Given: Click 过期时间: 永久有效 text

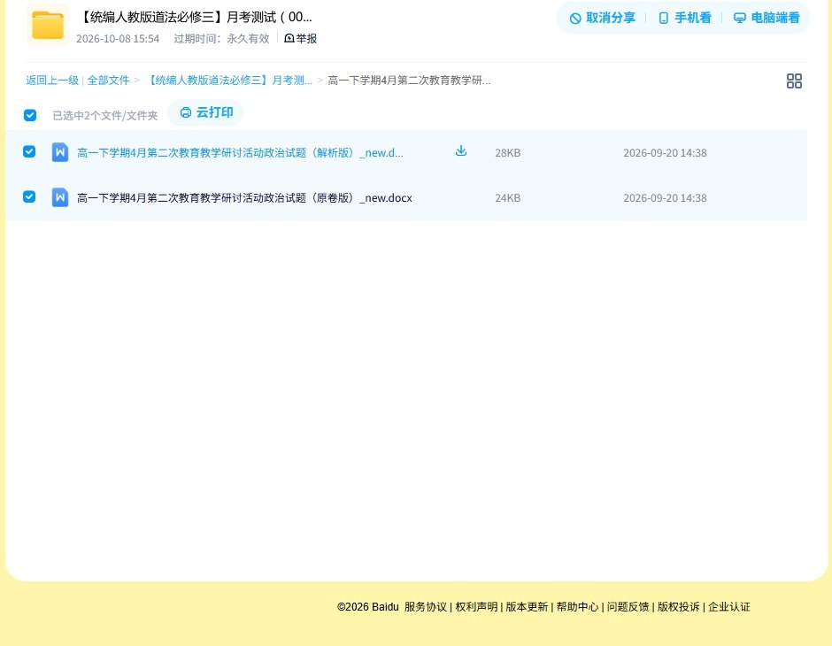Looking at the screenshot, I should pos(222,39).
